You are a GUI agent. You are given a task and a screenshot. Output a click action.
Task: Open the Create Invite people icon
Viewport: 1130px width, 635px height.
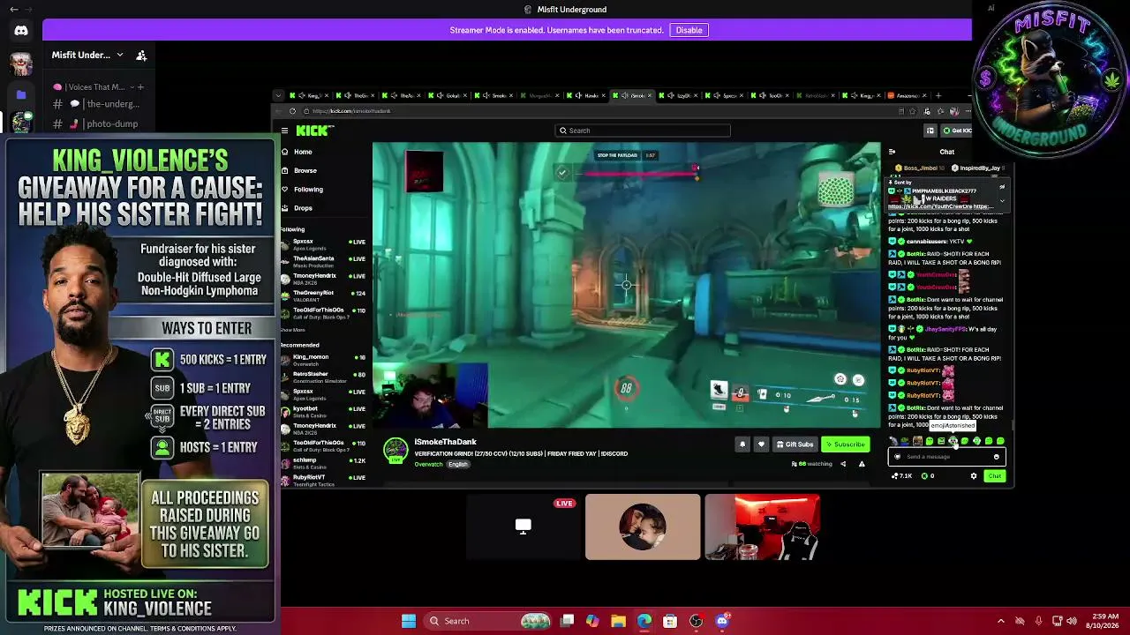click(141, 56)
